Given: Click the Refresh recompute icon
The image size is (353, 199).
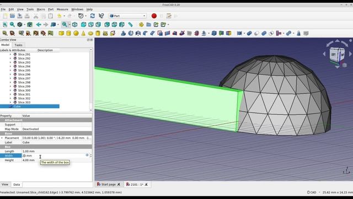Looking at the screenshot, I should [x=92, y=16].
